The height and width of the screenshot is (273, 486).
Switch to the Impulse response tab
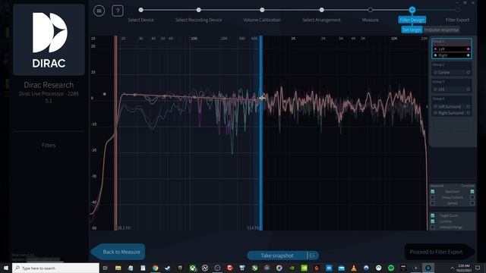[x=441, y=30]
